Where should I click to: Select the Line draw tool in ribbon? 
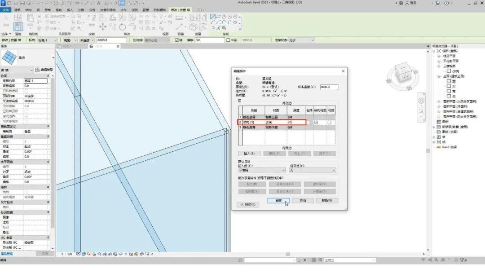coord(213,17)
